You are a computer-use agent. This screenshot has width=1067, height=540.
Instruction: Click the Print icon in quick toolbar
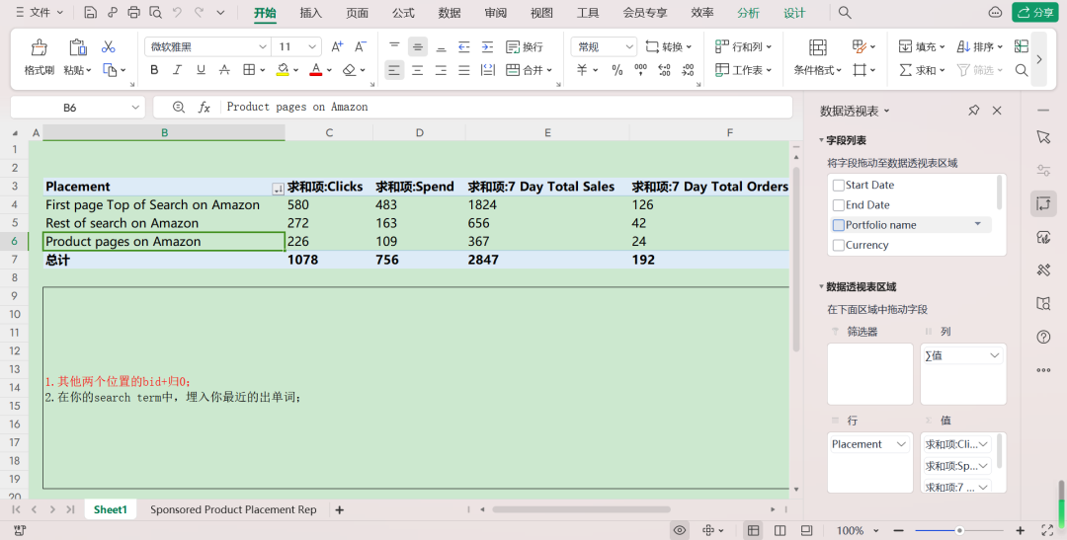click(x=134, y=12)
